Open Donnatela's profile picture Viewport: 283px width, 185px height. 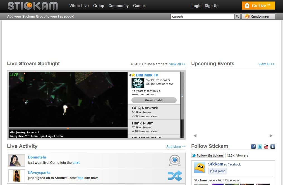tap(16, 160)
